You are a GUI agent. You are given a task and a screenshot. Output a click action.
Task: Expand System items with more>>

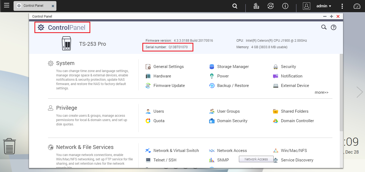click(322, 92)
